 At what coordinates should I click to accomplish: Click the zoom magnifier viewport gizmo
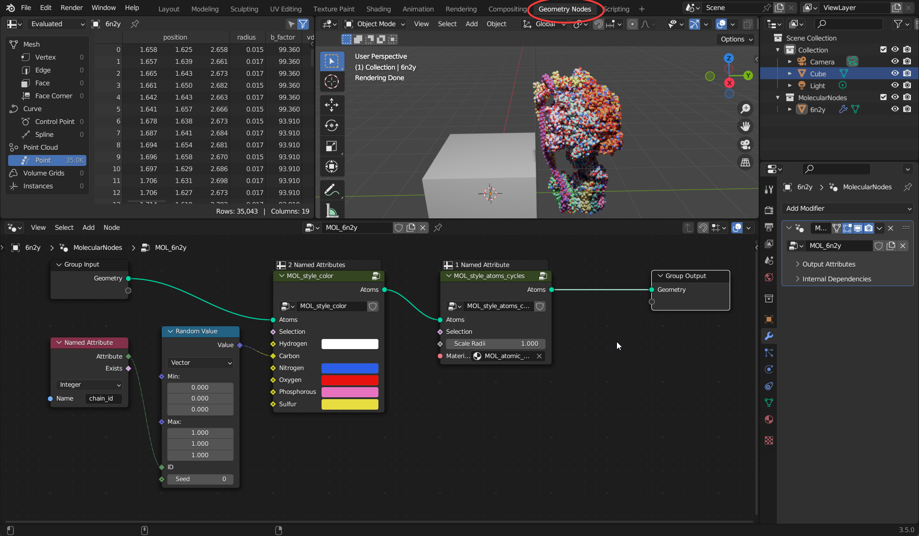[745, 109]
